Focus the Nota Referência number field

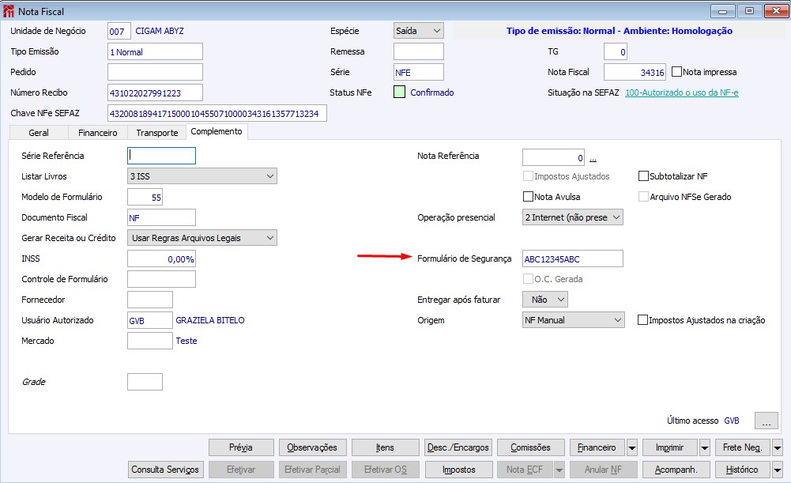click(553, 157)
